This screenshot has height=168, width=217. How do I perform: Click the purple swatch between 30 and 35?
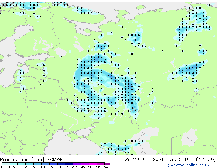coord(77,164)
